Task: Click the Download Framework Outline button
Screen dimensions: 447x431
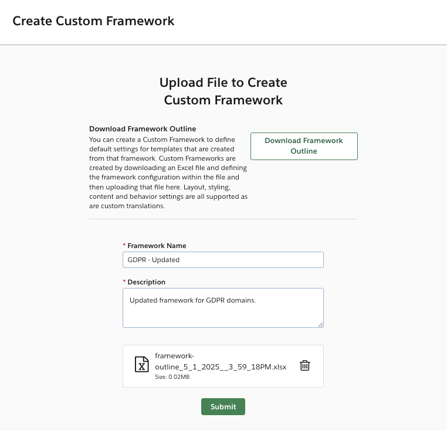Action: 304,146
